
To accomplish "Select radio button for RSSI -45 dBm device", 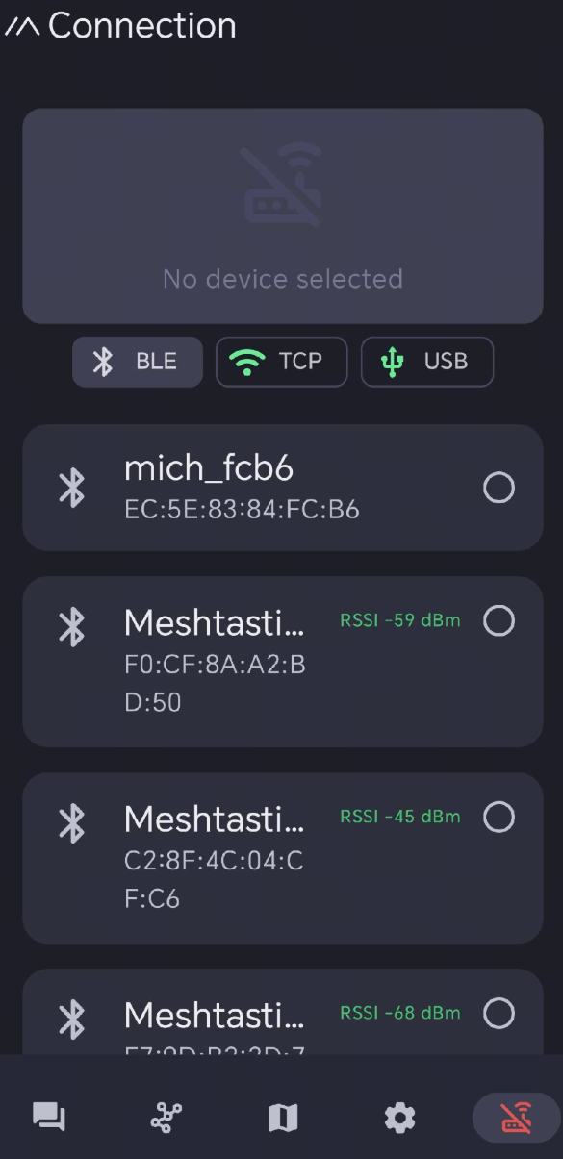I will tap(499, 818).
